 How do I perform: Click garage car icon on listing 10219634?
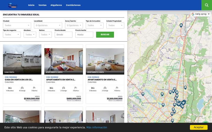tap(105, 88)
